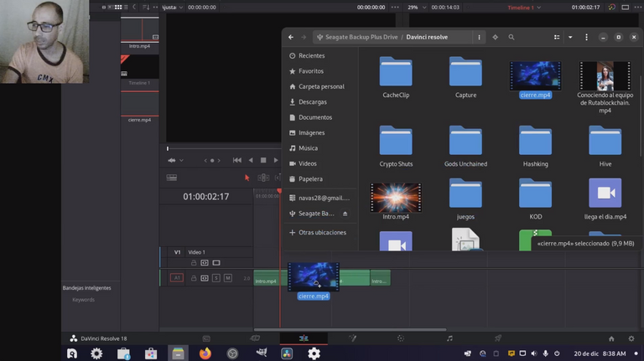Toggle auto track selector on A1

(205, 278)
